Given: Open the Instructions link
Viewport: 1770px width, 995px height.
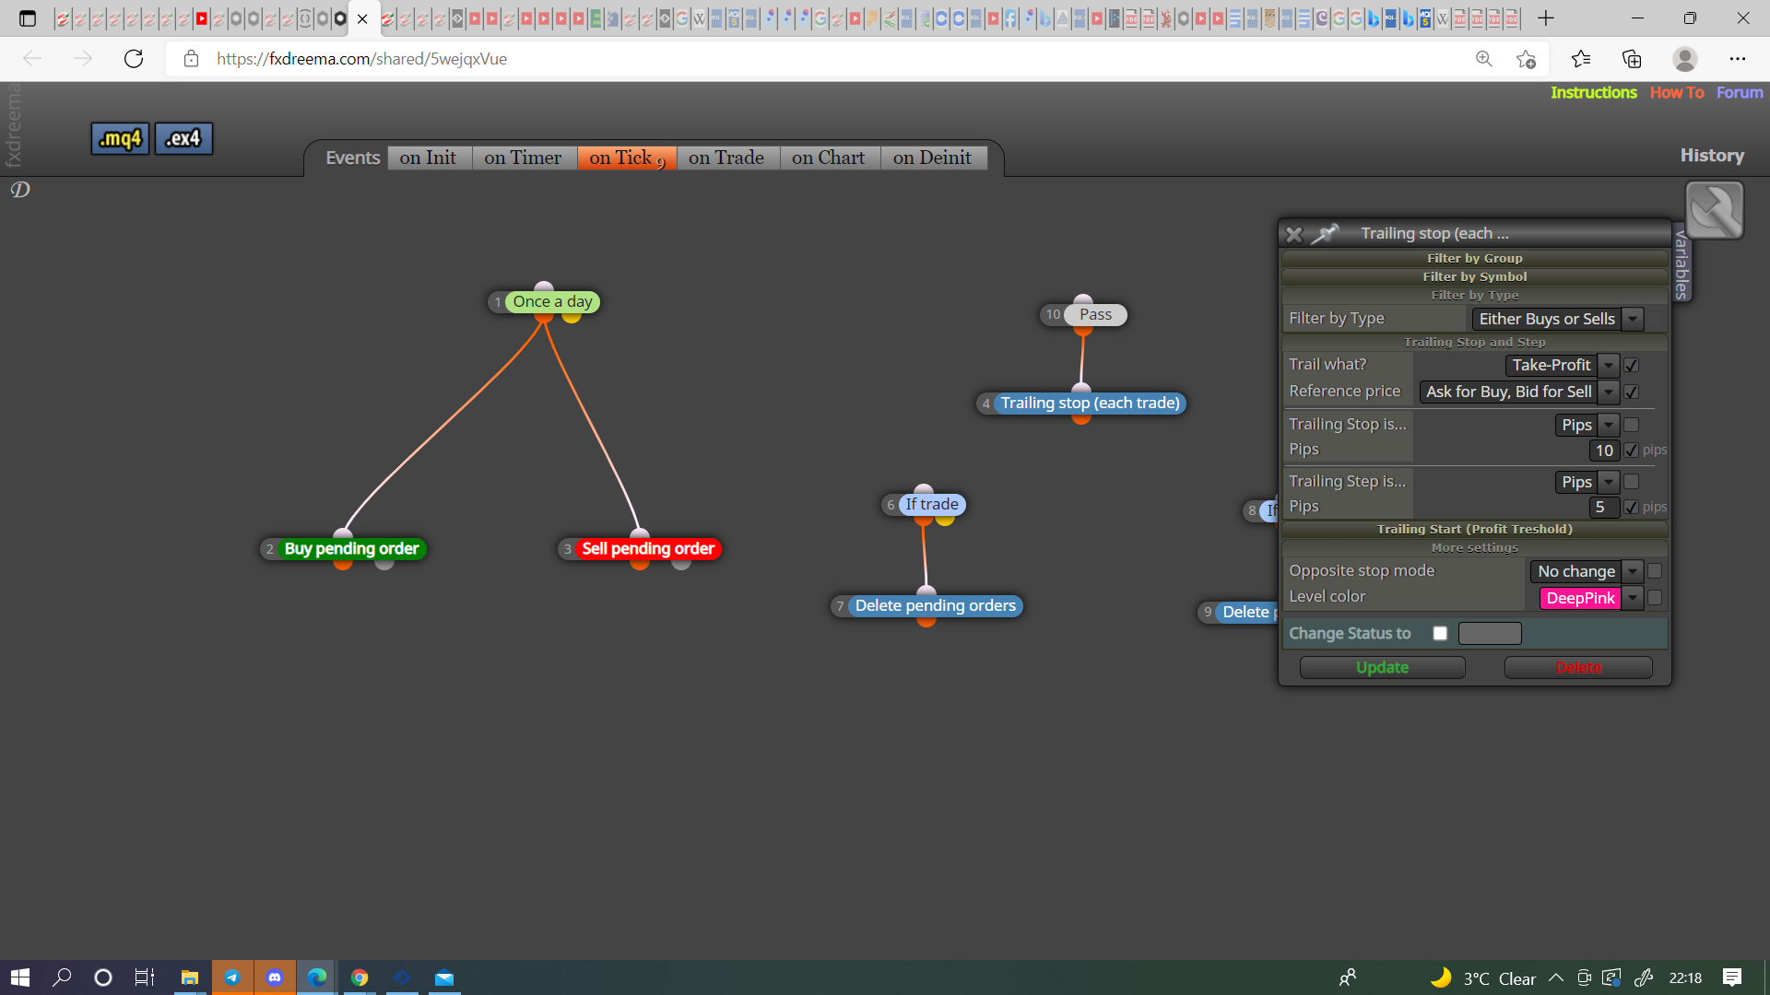Looking at the screenshot, I should pyautogui.click(x=1594, y=92).
